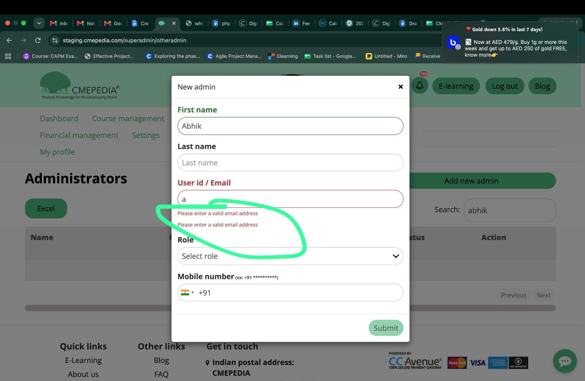Open the Untitled - Miro bookmark

[386, 56]
